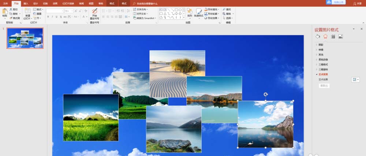Click the bullet list icon

[x=104, y=11]
